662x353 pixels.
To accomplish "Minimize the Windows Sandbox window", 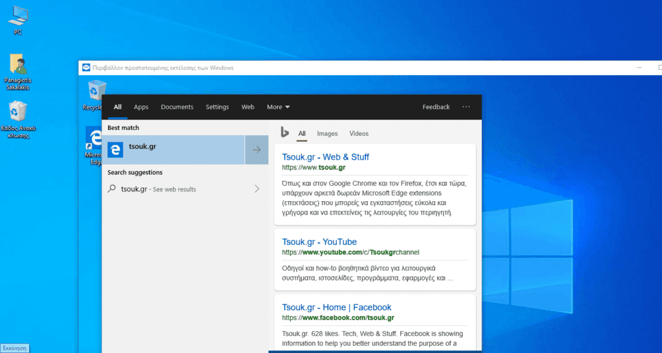I will (639, 68).
